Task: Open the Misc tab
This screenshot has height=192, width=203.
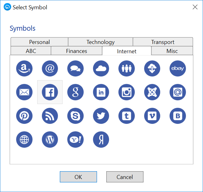Action: point(172,51)
